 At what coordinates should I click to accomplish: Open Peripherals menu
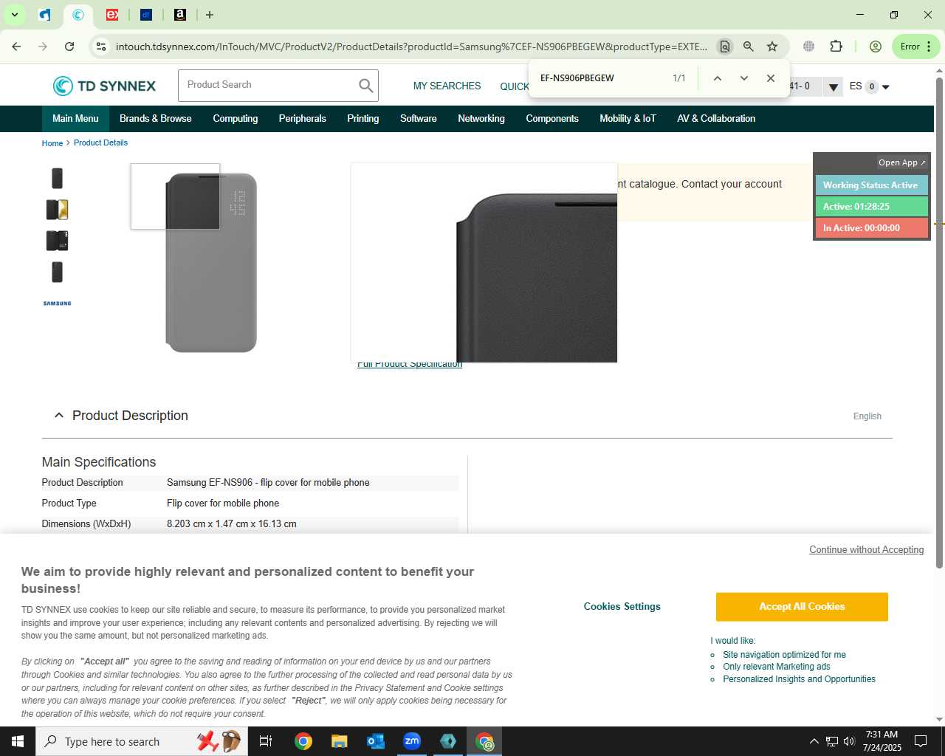(x=302, y=119)
